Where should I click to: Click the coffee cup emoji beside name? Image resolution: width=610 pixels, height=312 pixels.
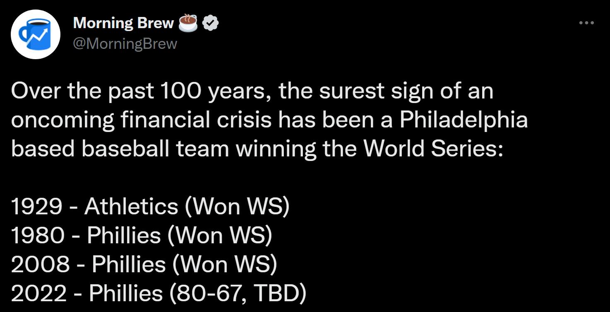tap(188, 23)
